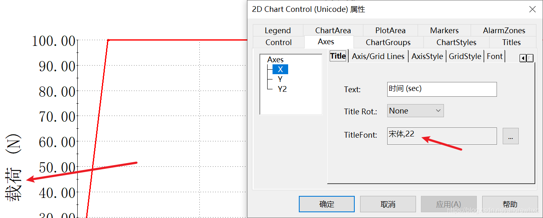The image size is (543, 218).
Task: Click the axis title Text field
Action: point(441,89)
